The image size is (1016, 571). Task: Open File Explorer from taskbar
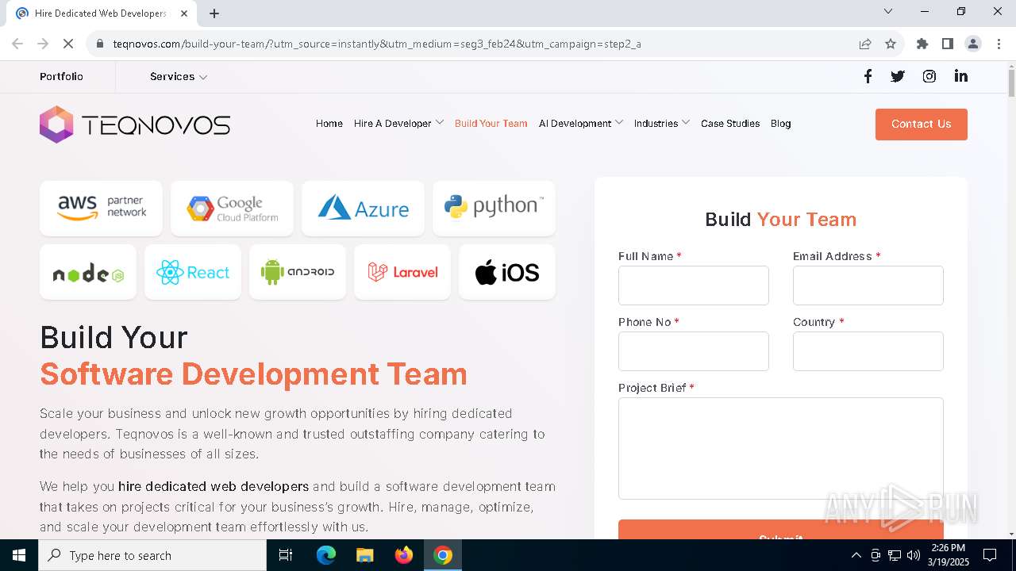click(x=364, y=555)
